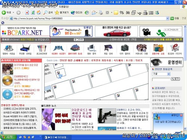Viewport: 187px width, 140px height.
Task: Open the 정보수정 profile edit link
Action: coord(115,40)
